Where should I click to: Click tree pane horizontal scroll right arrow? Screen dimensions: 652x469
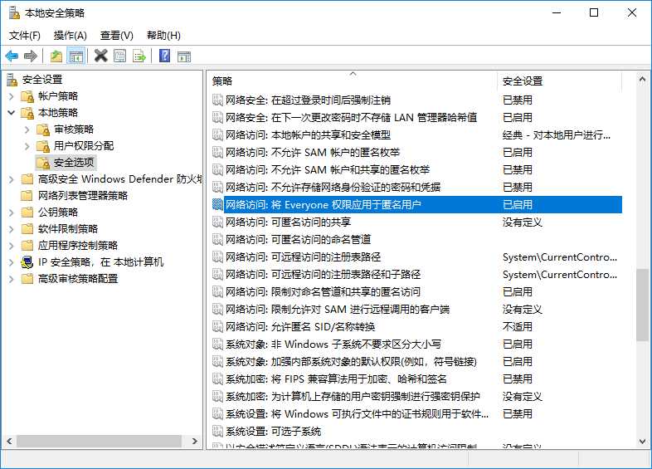click(195, 441)
